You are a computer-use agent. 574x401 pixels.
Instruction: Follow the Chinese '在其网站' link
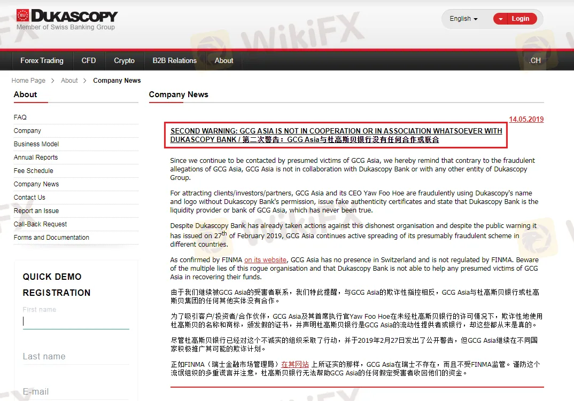tap(295, 364)
